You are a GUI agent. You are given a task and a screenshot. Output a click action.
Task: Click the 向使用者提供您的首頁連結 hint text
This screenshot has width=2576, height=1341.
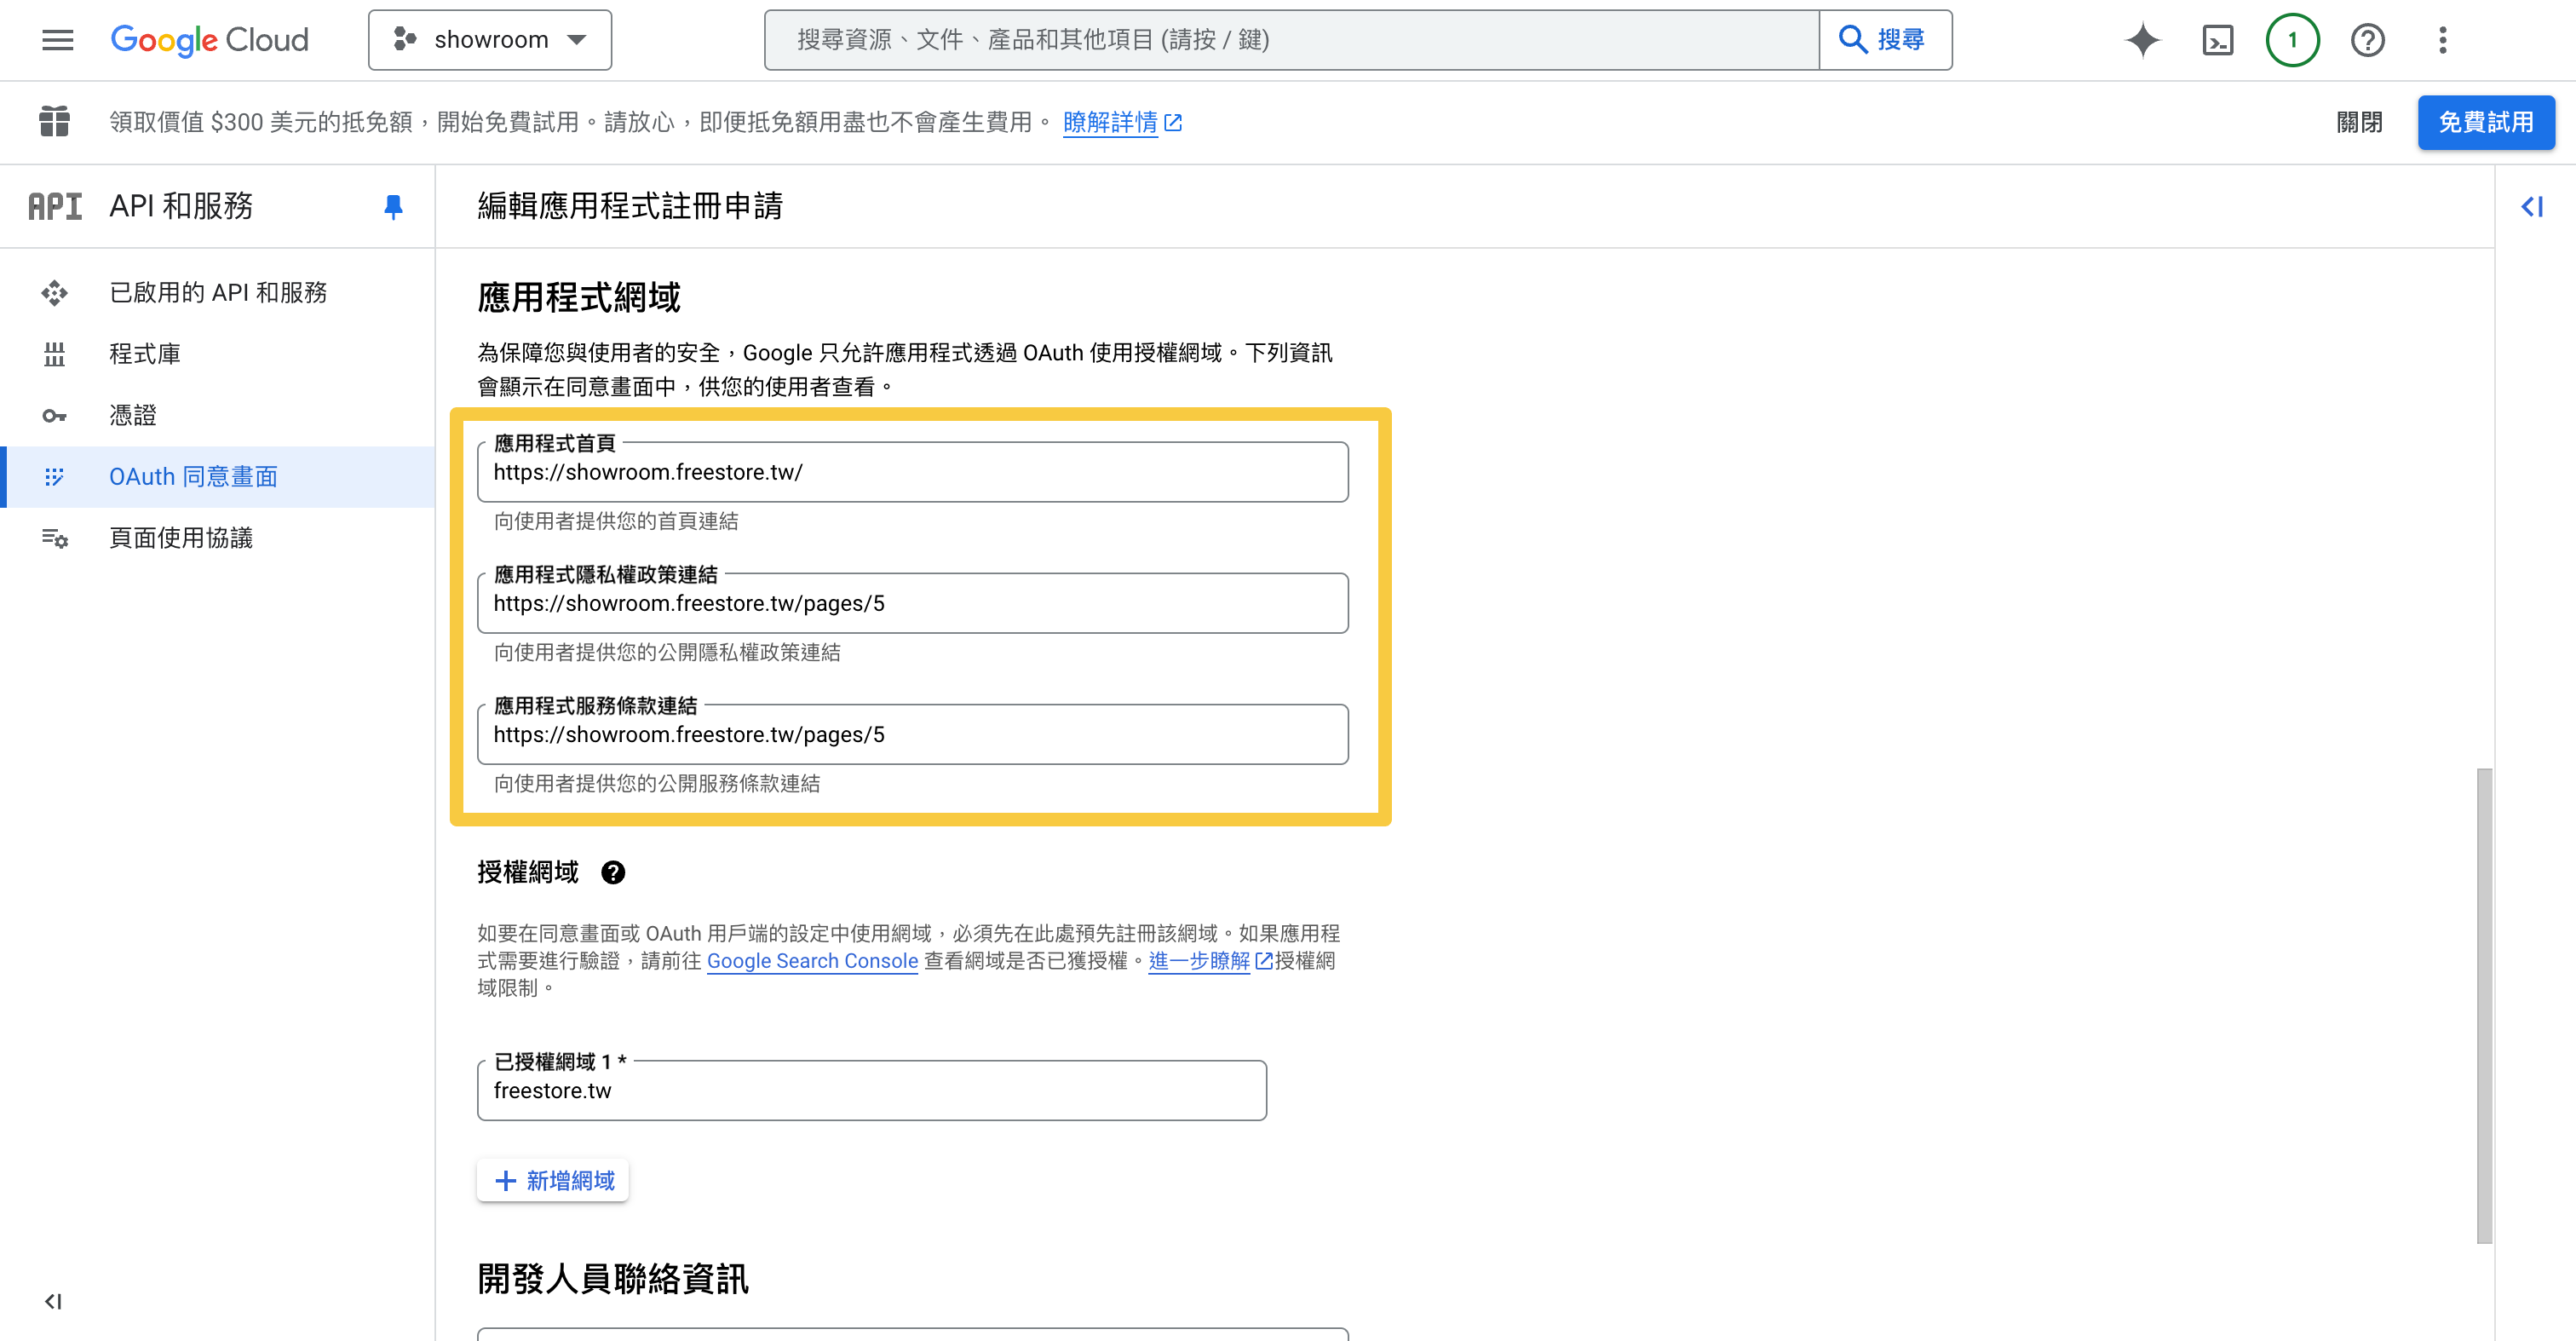pos(615,520)
